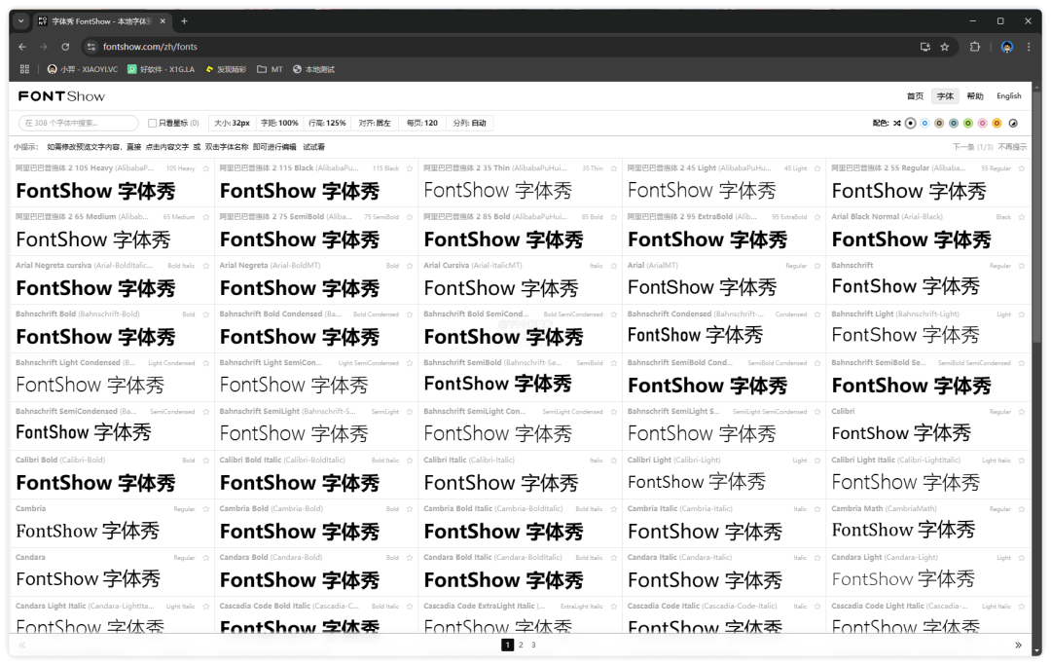Open the browser extensions puzzle icon
Screen dimensions: 1051x665
tap(975, 47)
